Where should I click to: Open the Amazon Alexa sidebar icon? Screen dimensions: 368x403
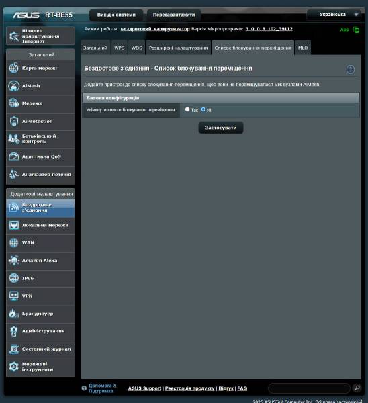[x=13, y=261]
